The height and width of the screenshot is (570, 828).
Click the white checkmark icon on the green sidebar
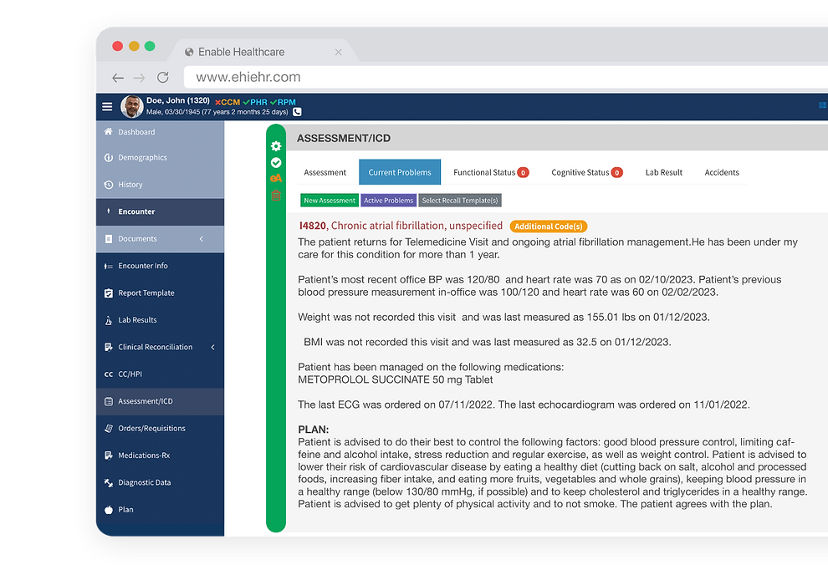coord(276,163)
